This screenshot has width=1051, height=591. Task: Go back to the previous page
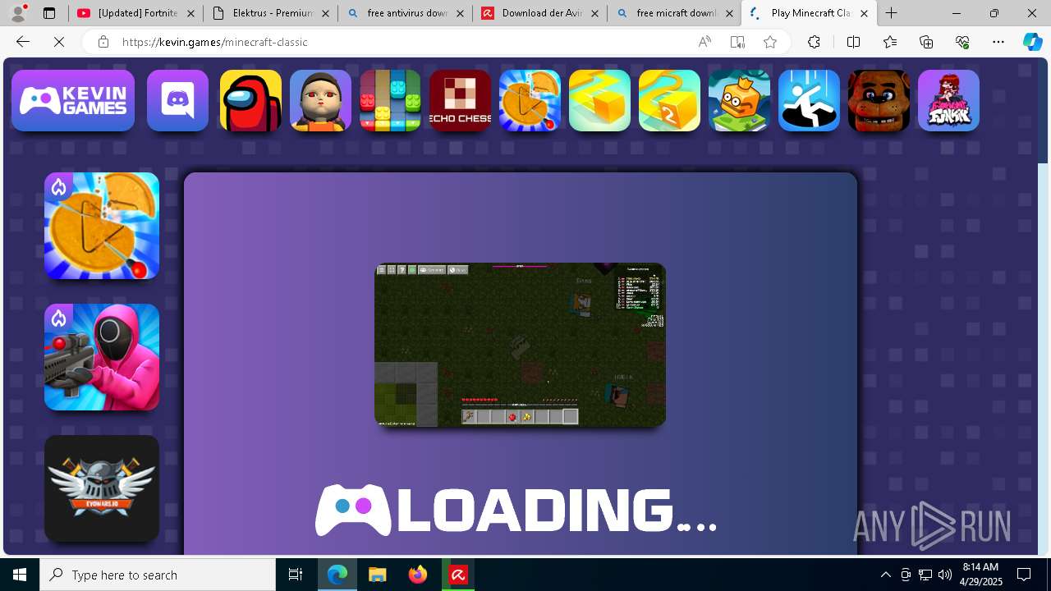click(23, 42)
